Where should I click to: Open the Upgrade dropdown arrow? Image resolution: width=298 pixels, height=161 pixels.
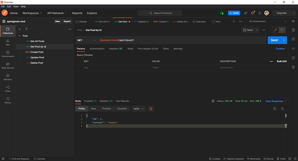[294, 13]
